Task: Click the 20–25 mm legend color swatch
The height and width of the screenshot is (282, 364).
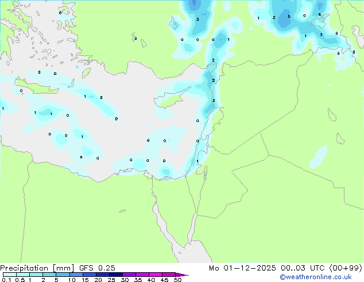Action: [x=103, y=275]
